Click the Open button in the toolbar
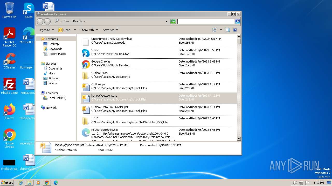332x186 pixels. coord(65,30)
